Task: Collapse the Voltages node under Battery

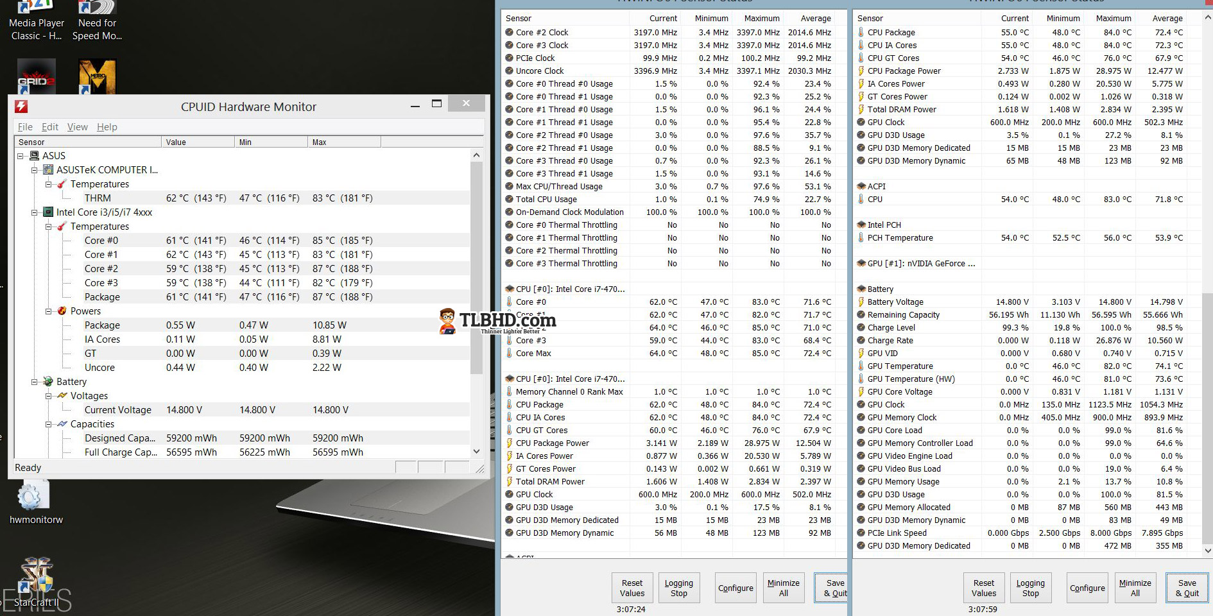Action: coord(49,396)
